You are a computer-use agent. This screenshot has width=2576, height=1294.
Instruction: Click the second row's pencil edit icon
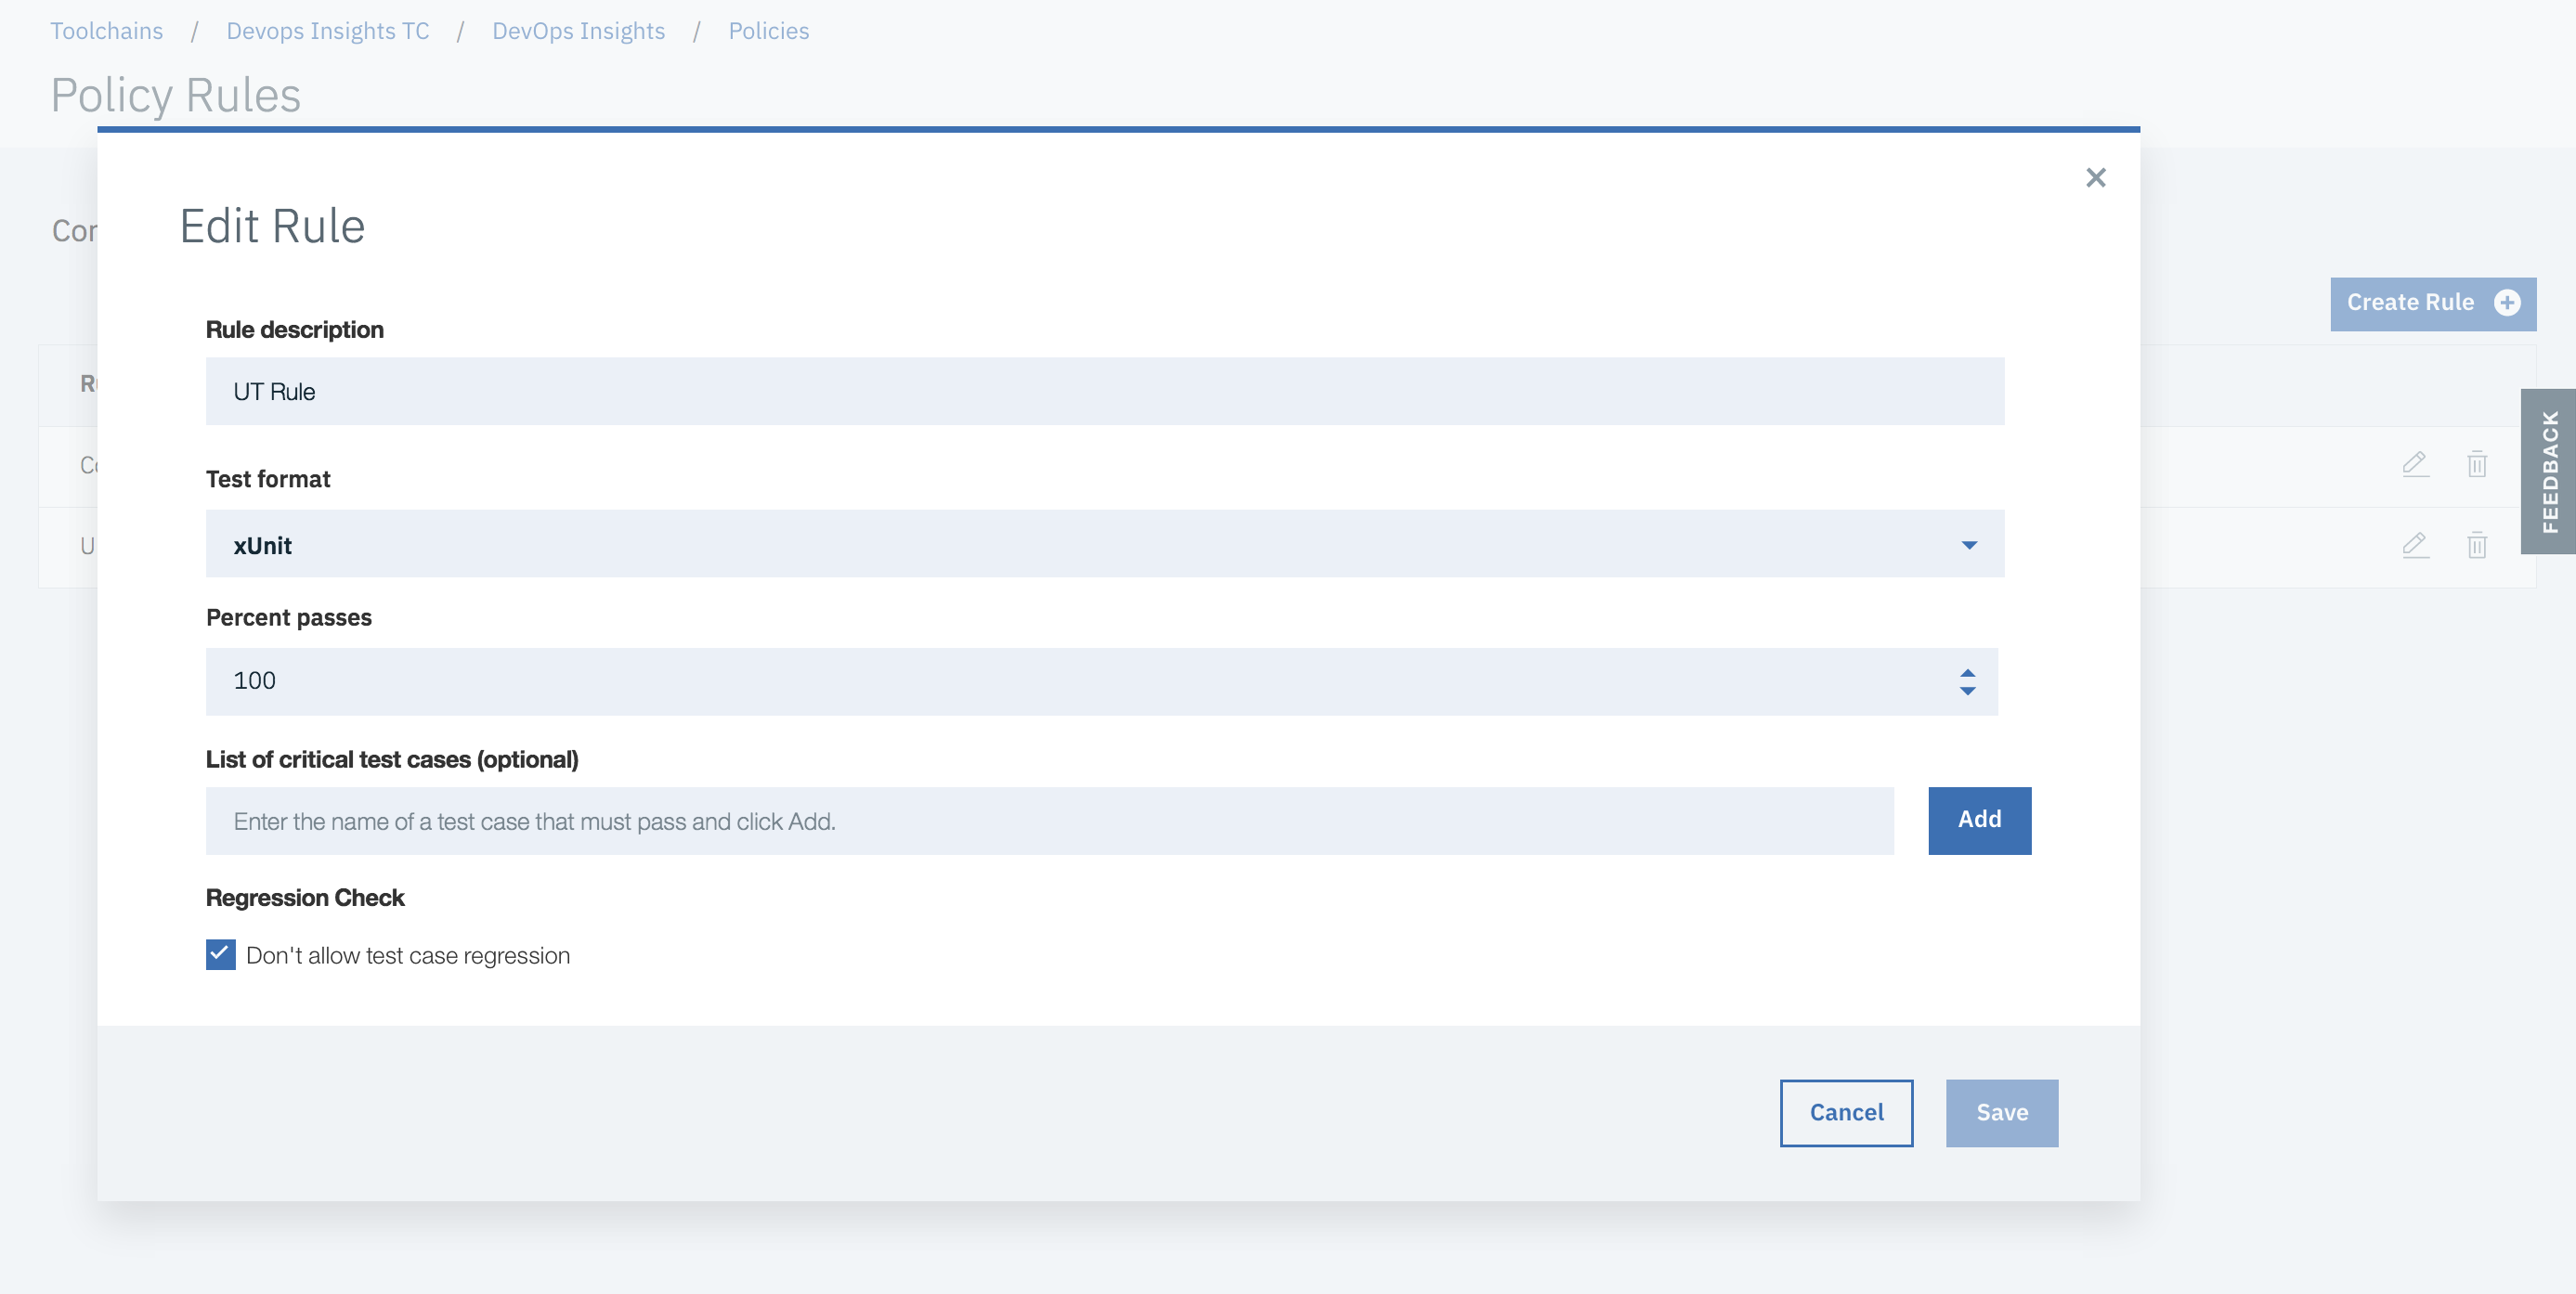tap(2415, 545)
